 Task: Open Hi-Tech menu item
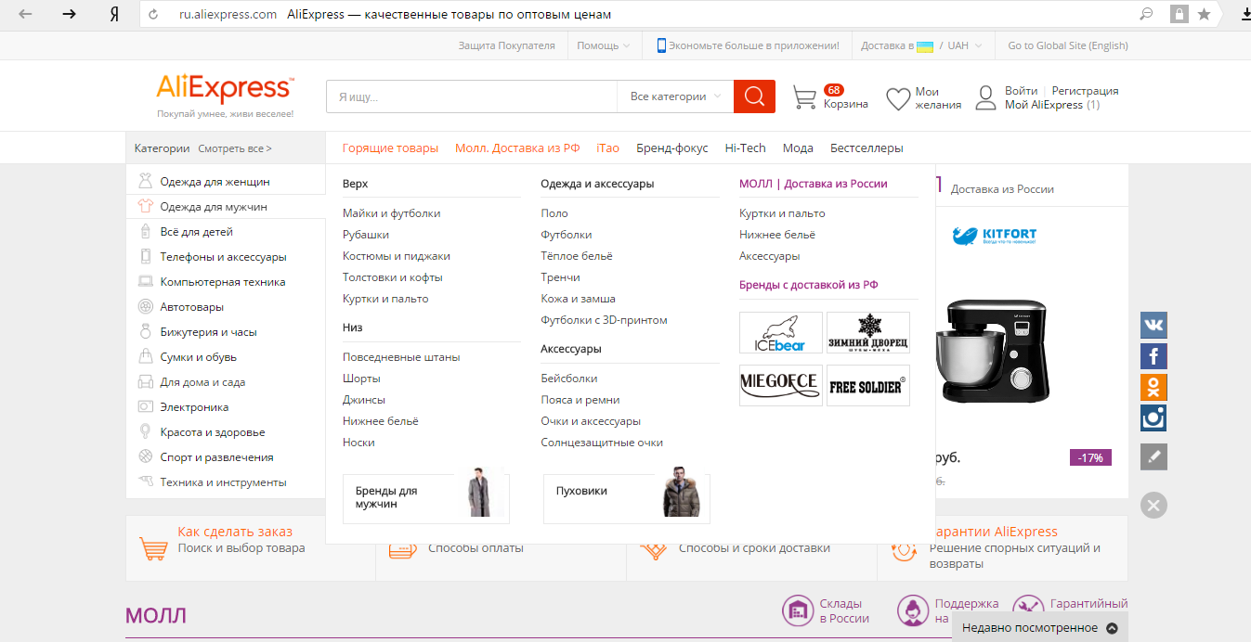[x=746, y=148]
